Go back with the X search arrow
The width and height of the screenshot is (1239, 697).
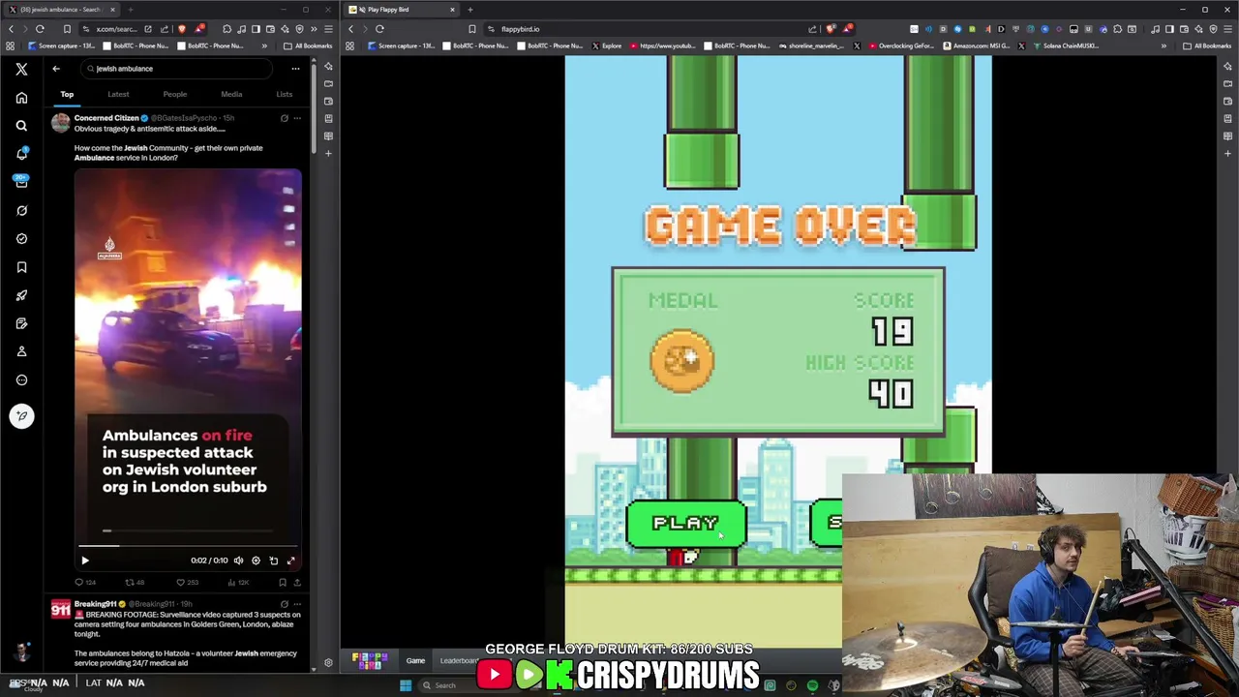(56, 69)
